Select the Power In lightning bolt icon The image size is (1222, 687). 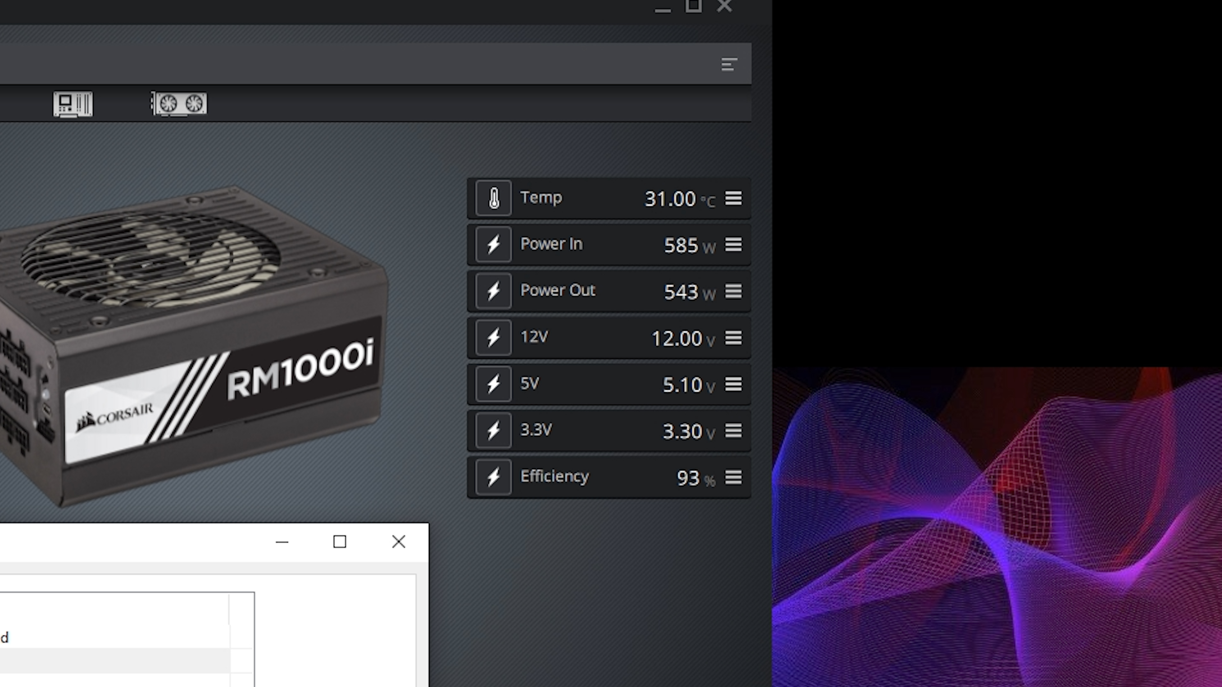point(493,244)
